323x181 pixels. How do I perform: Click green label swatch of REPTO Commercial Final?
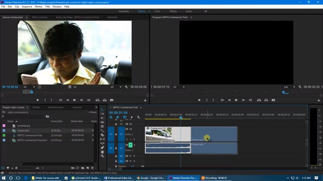tap(4, 135)
